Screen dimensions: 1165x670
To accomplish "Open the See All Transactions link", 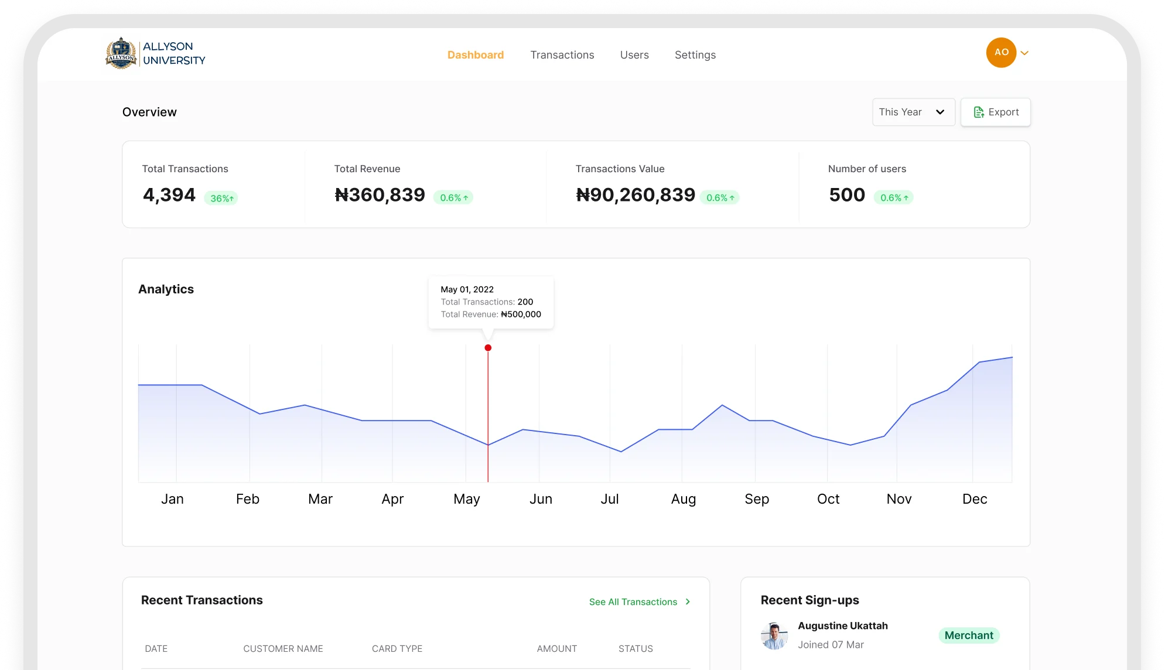I will pos(633,602).
